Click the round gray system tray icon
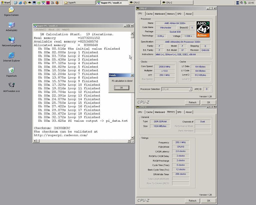 241,2
